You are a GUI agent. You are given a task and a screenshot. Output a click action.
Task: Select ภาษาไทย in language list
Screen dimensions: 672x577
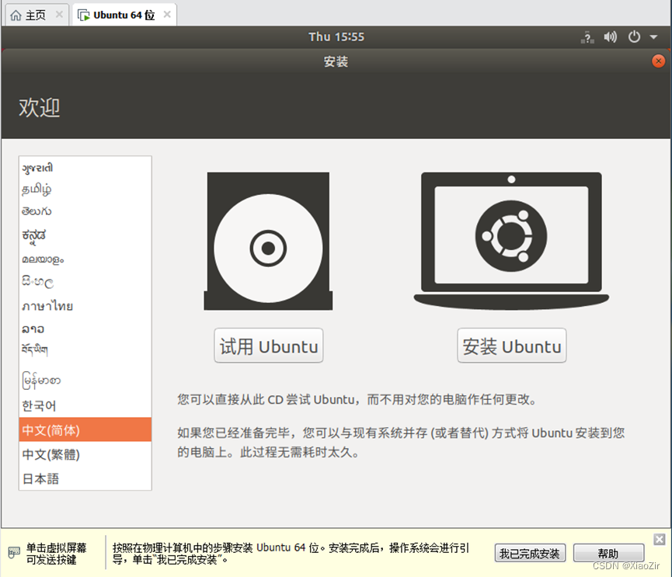coord(85,306)
